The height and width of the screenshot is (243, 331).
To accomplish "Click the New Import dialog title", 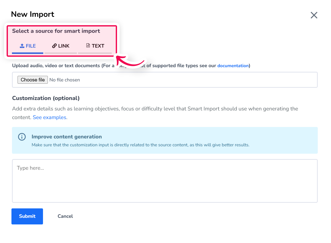I will 33,14.
